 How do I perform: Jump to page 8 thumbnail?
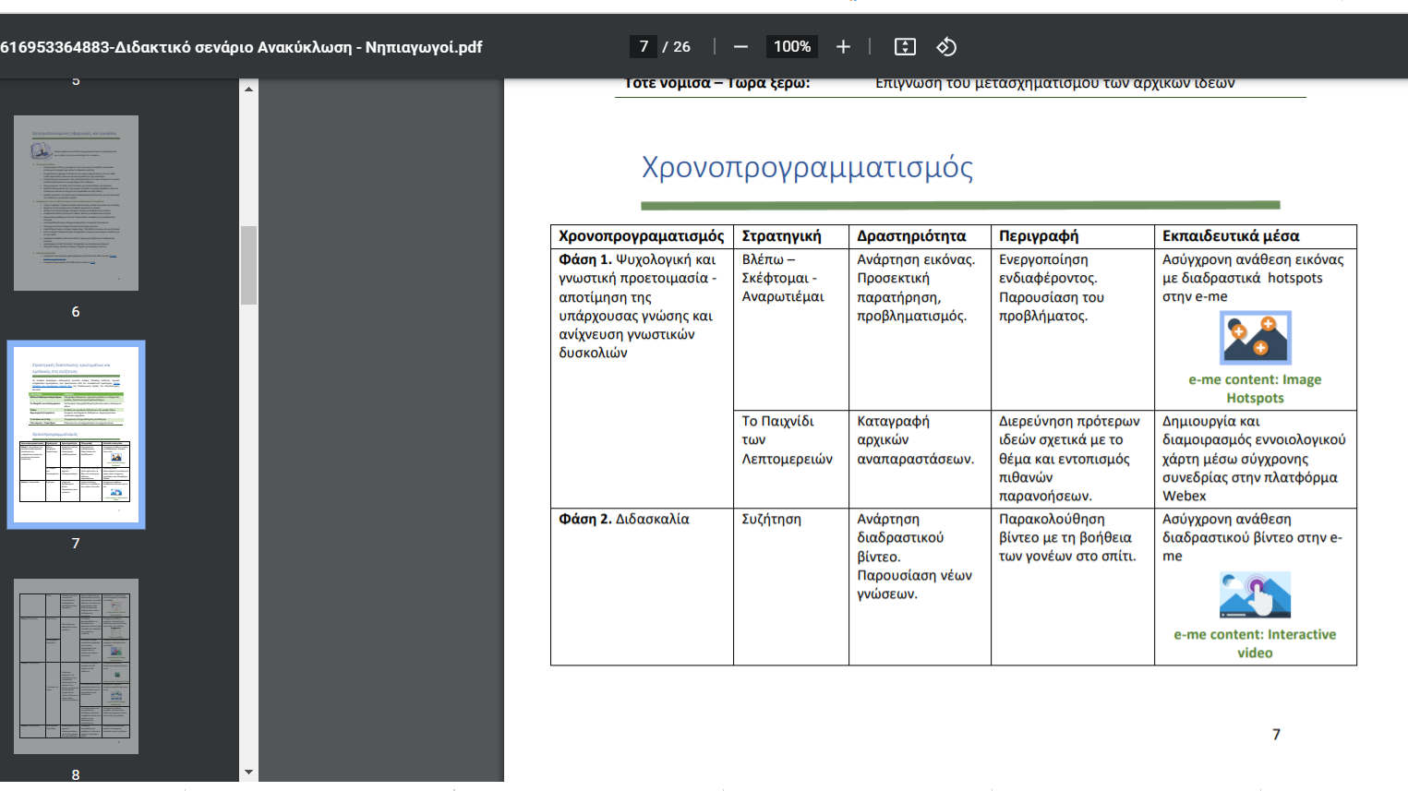tap(76, 665)
